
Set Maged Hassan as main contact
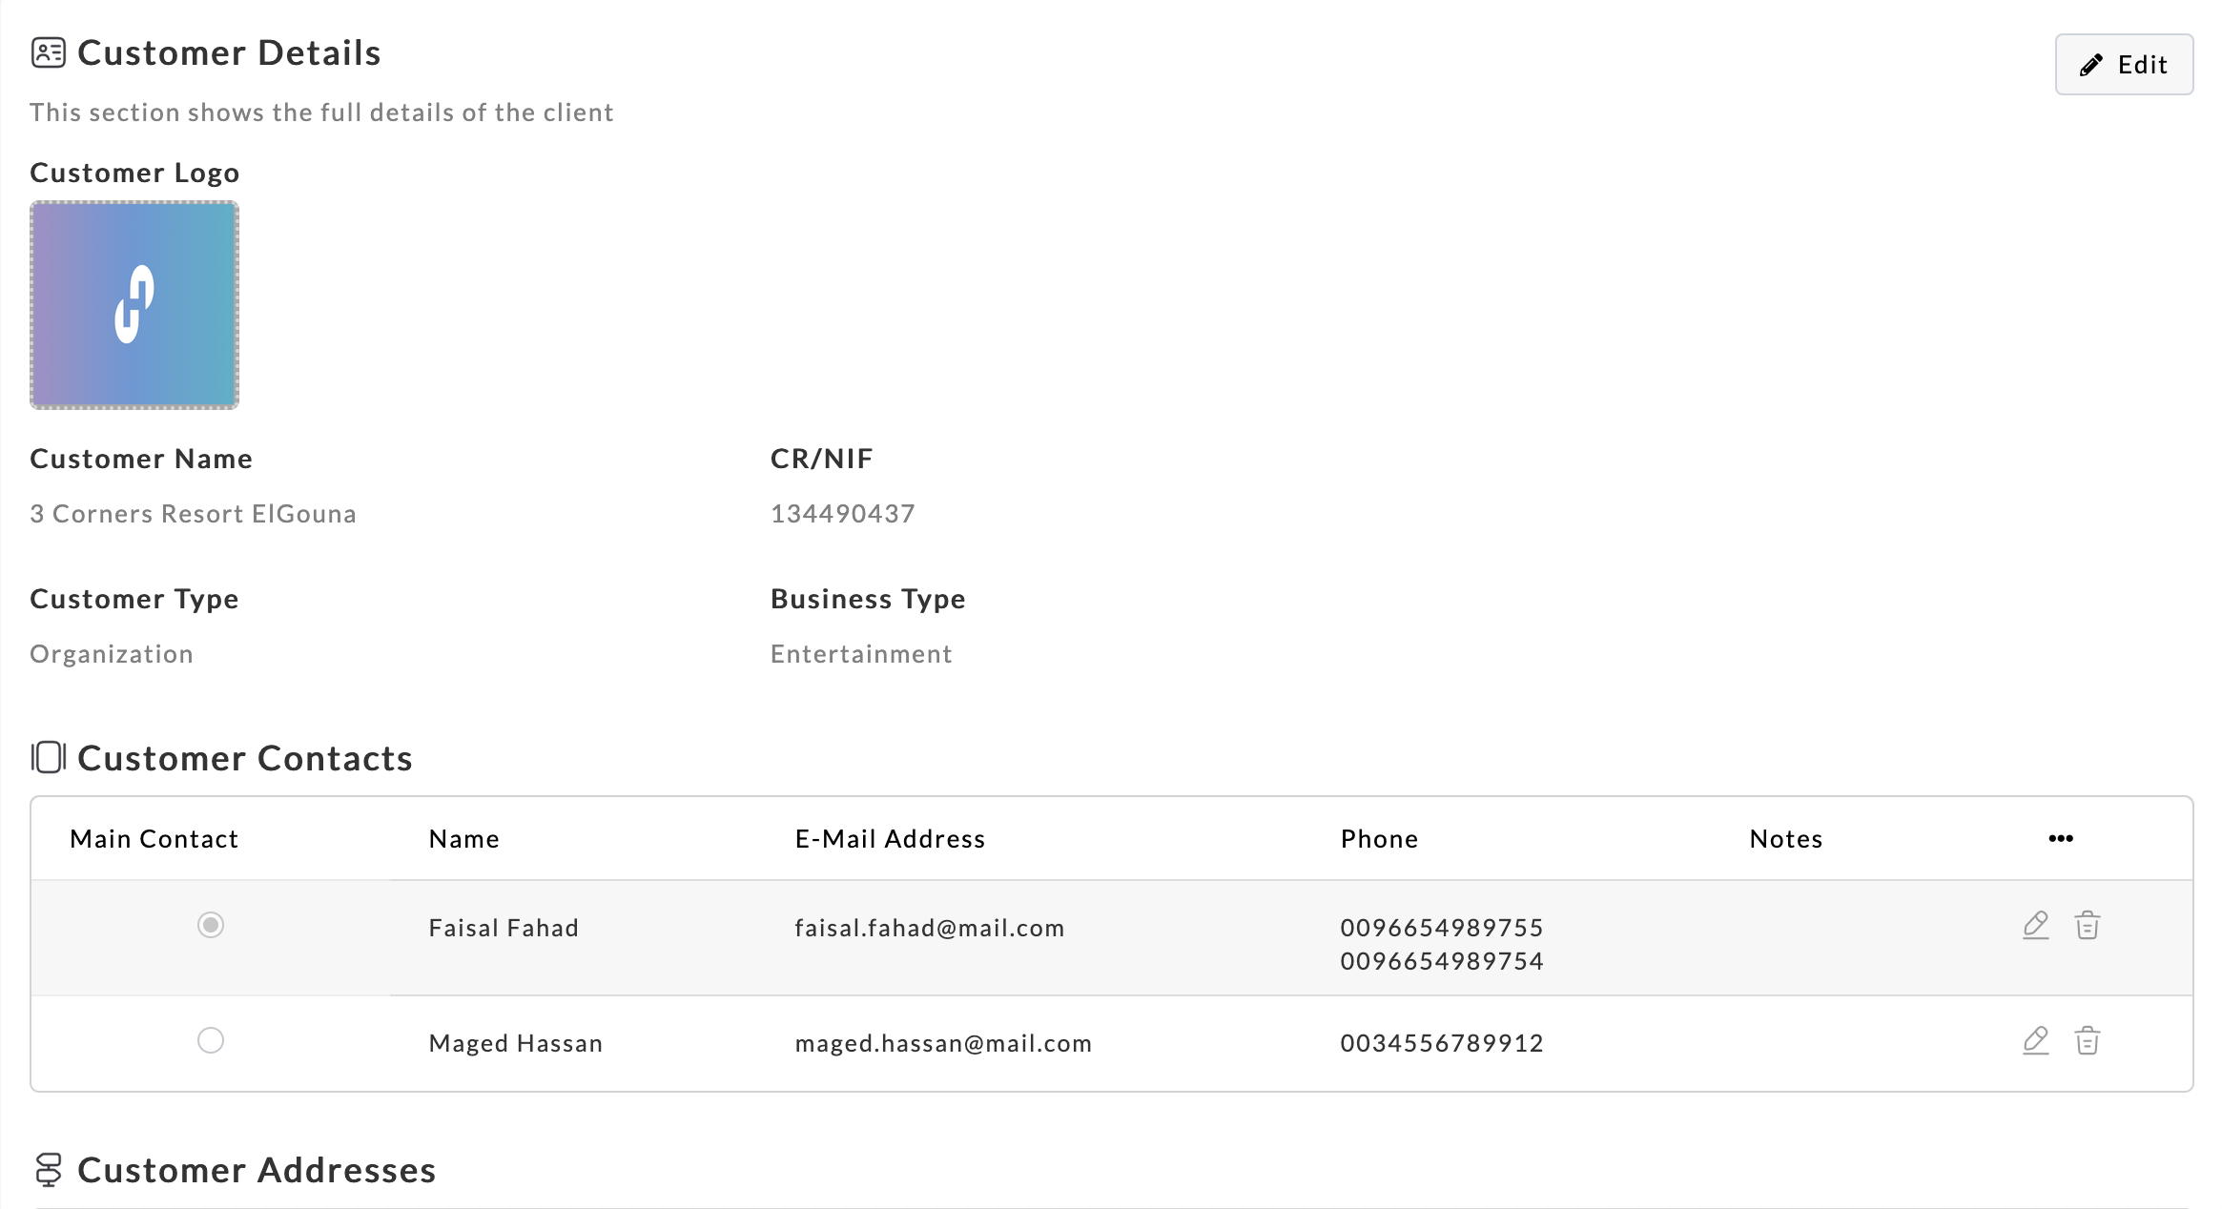[x=211, y=1040]
